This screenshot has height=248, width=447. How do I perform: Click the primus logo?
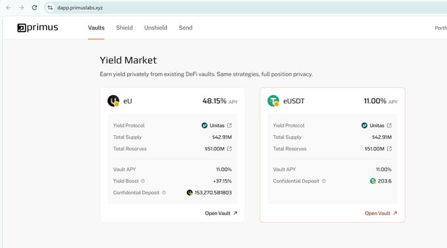pos(37,28)
